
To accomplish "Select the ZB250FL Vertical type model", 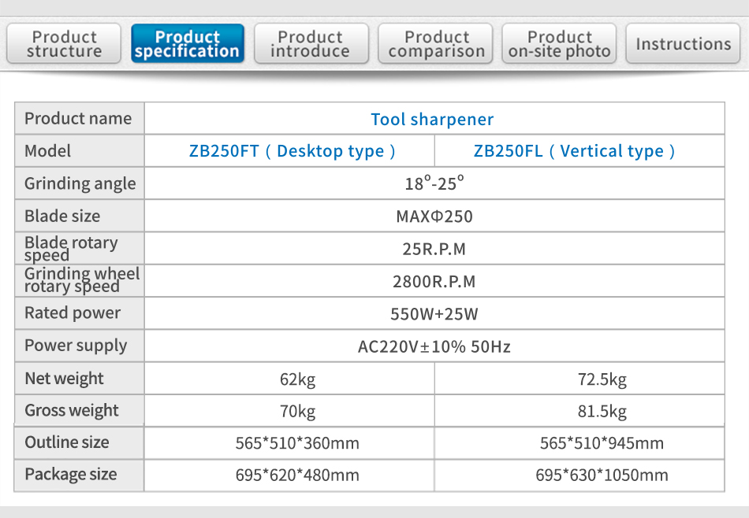I will click(574, 151).
